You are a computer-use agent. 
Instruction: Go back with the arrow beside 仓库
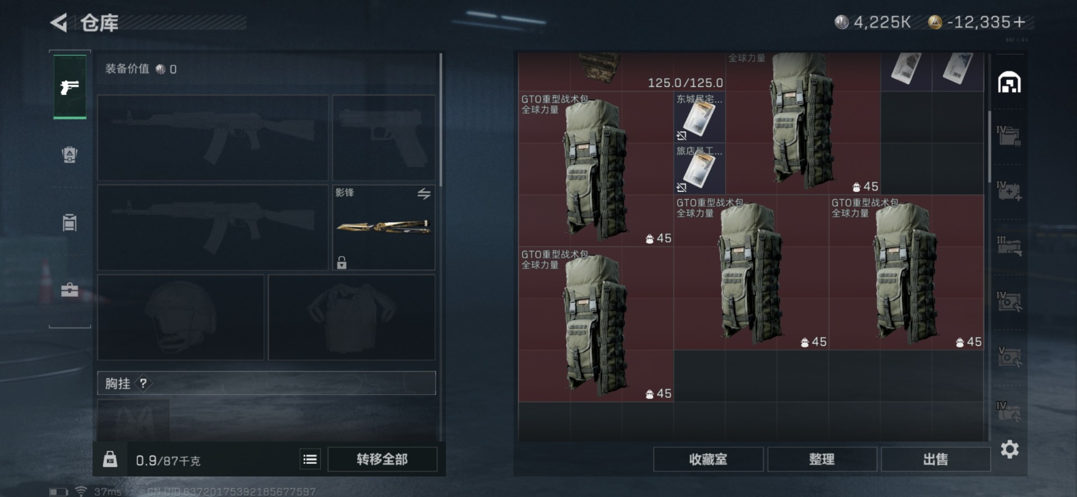click(58, 23)
